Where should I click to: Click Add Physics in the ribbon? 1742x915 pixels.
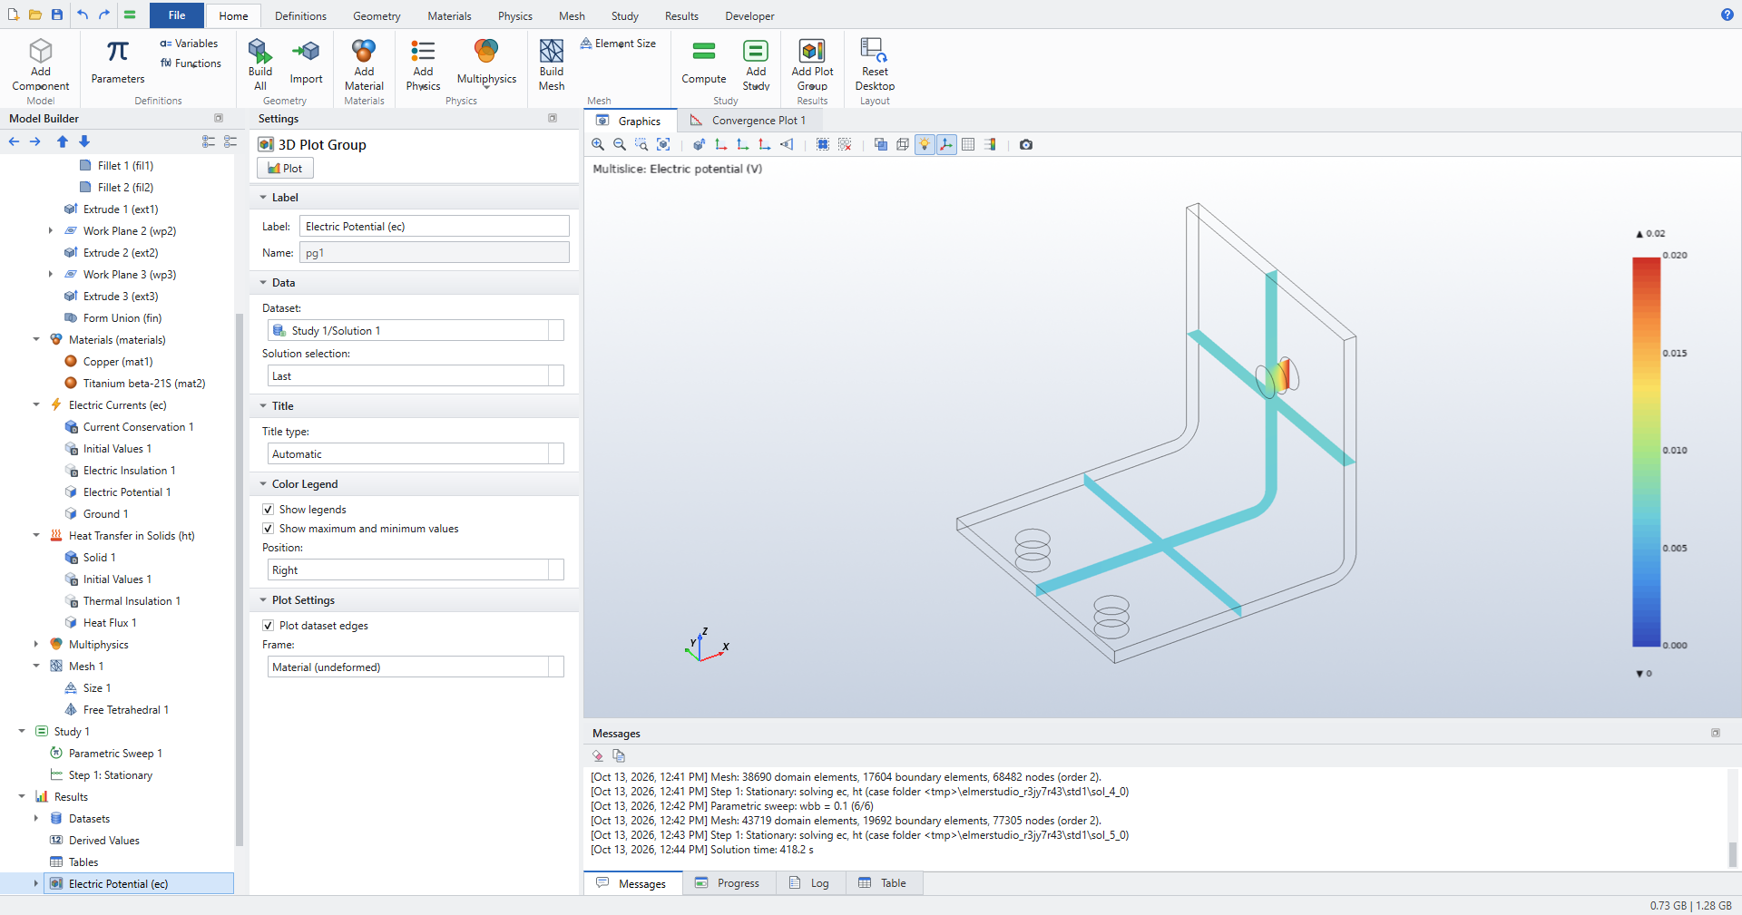coord(423,64)
